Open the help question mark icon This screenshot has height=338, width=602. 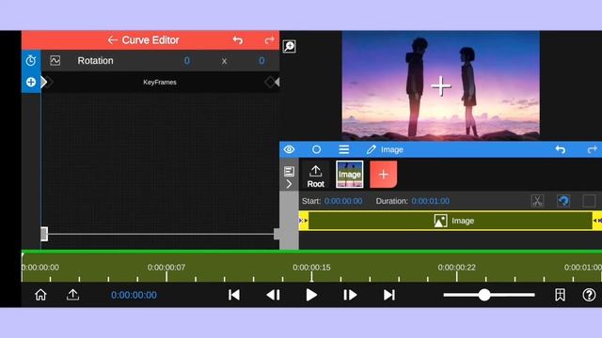pyautogui.click(x=589, y=295)
